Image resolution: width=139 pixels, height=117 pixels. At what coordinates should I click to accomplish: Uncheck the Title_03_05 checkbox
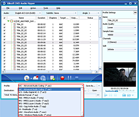pos(4,52)
